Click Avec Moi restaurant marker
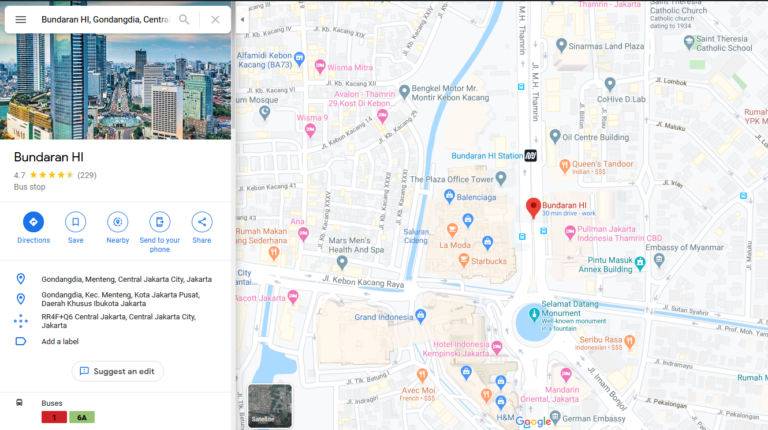Viewport: 768px width, 430px height. click(422, 375)
